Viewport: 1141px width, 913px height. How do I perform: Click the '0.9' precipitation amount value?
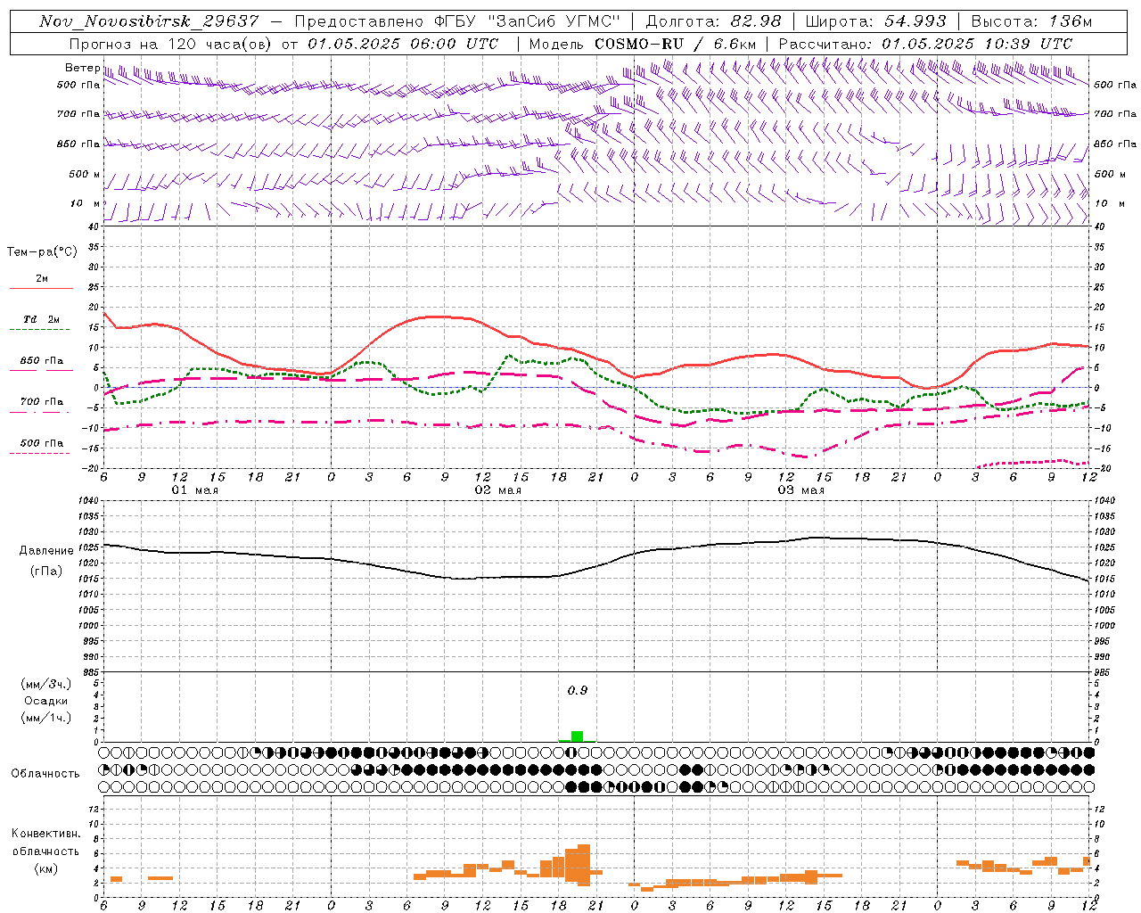(578, 691)
